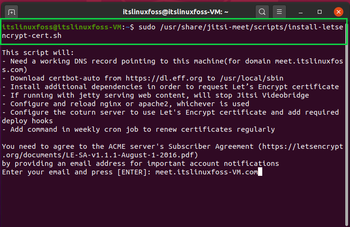Click the window title itslinuxfoss@itslinuxfoss-VM
The height and width of the screenshot is (227, 350).
pyautogui.click(x=175, y=12)
